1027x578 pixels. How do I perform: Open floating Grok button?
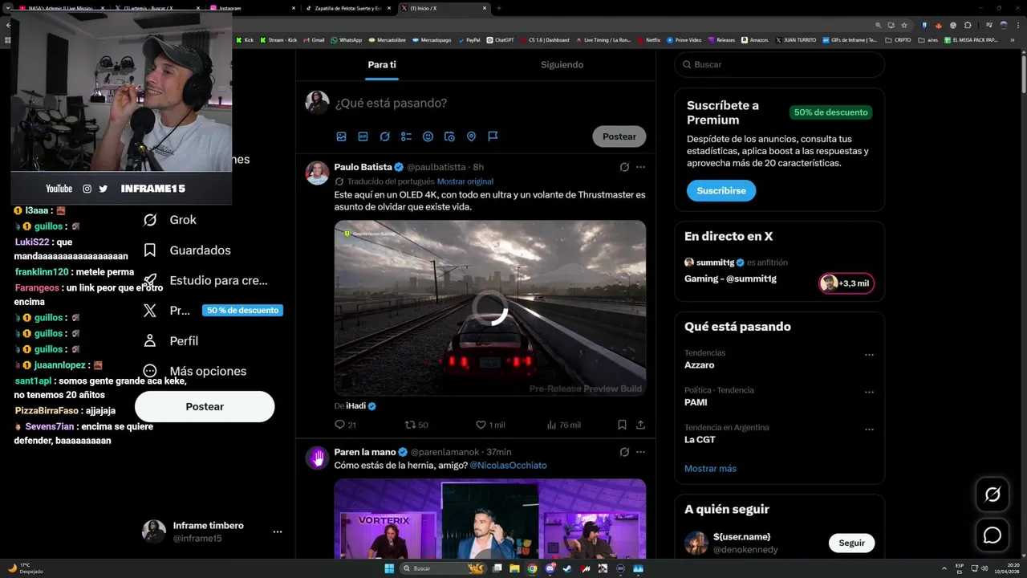(992, 495)
